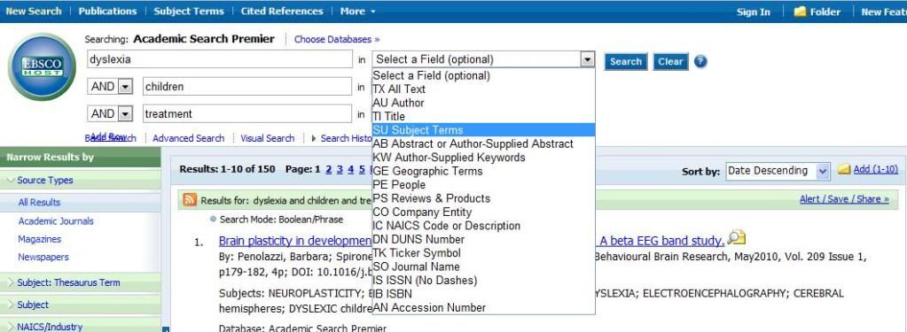Select TK Ticker Symbol option
The width and height of the screenshot is (907, 332).
click(x=483, y=253)
